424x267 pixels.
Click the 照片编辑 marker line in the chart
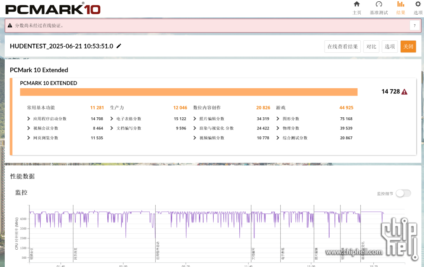point(314,233)
